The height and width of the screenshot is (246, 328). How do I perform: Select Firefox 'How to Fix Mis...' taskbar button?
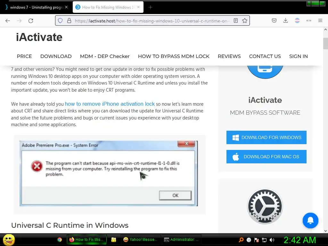tap(86, 240)
